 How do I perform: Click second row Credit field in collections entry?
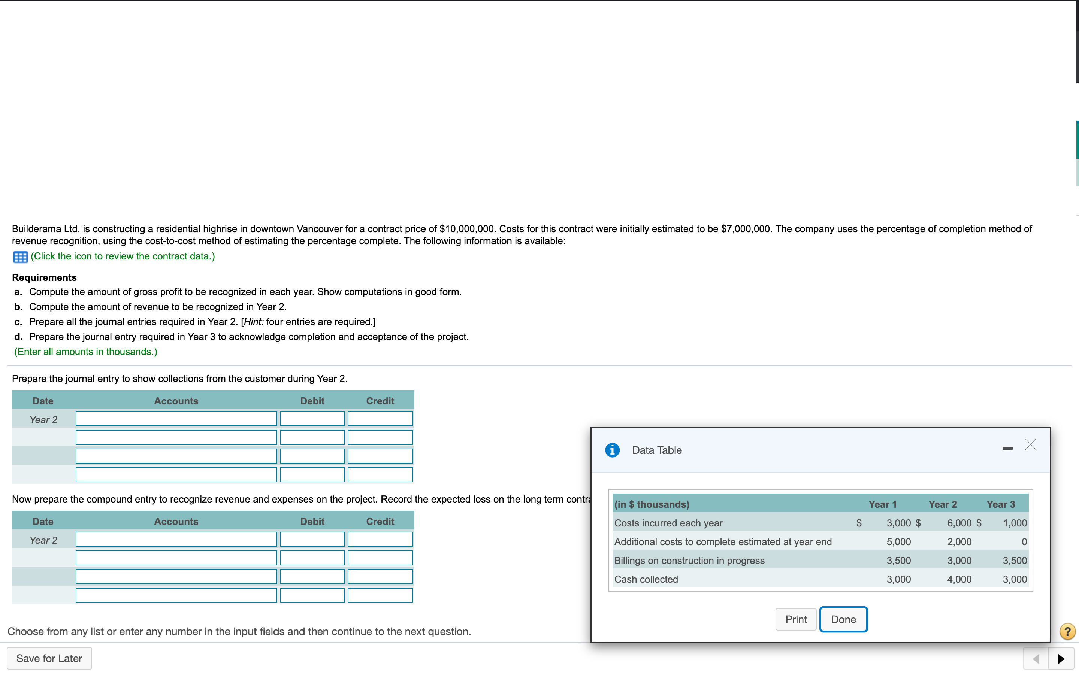tap(380, 437)
